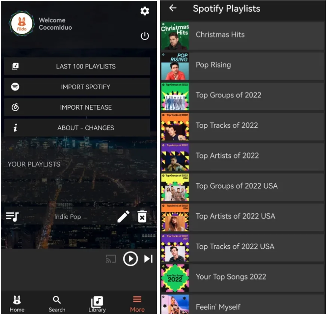Edit Indie Pop playlist with pencil icon
Image resolution: width=327 pixels, height=314 pixels.
(x=123, y=216)
